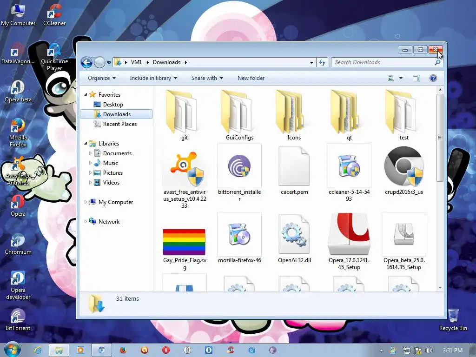Click the refresh button beside address bar
Screen dimensions: 476x357
pyautogui.click(x=322, y=63)
